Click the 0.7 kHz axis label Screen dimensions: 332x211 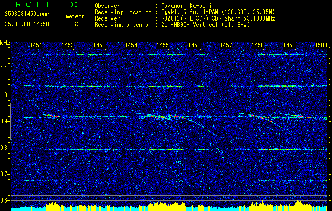click(x=4, y=174)
